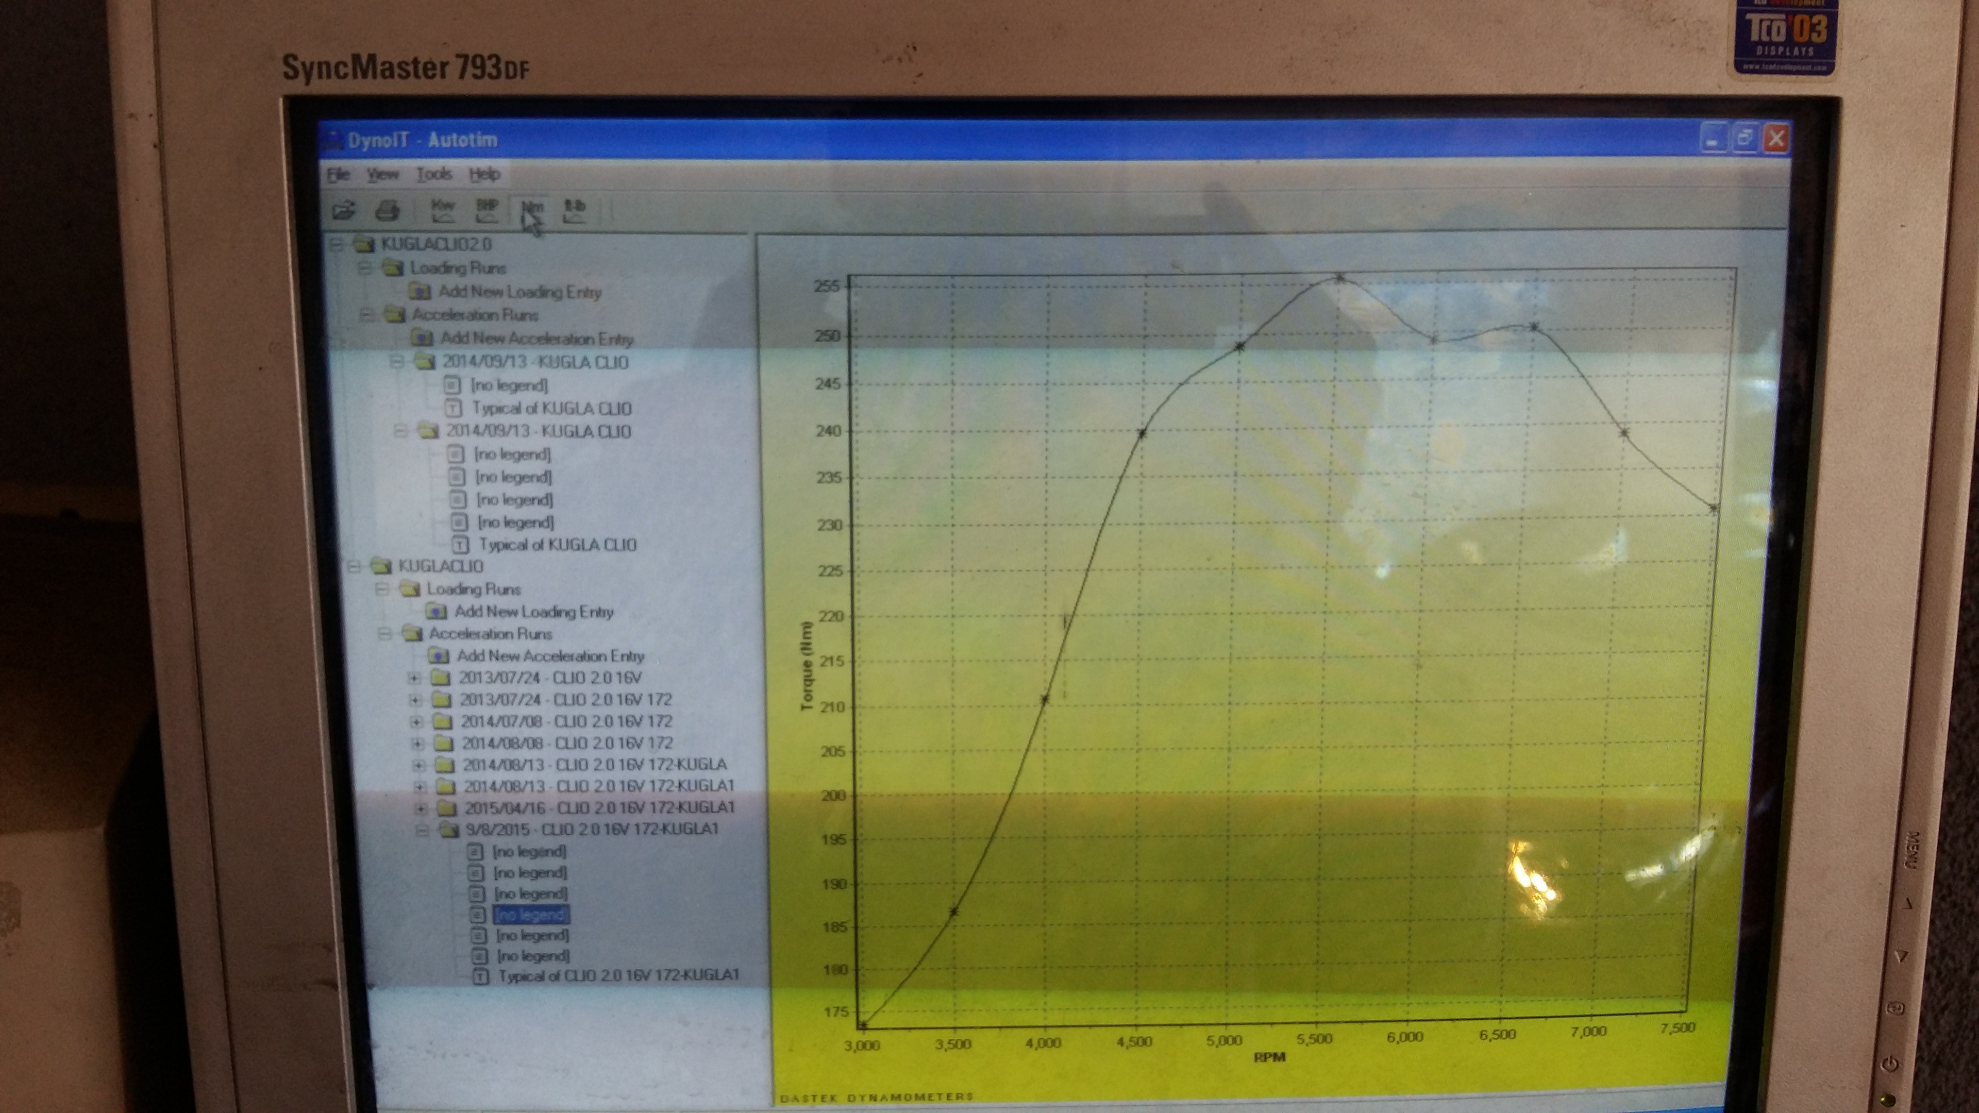Expand the 2015/04/16 - CLIO 2.0 16V 172-KUGLA1 folder
This screenshot has height=1113, width=1979.
pyautogui.click(x=420, y=808)
